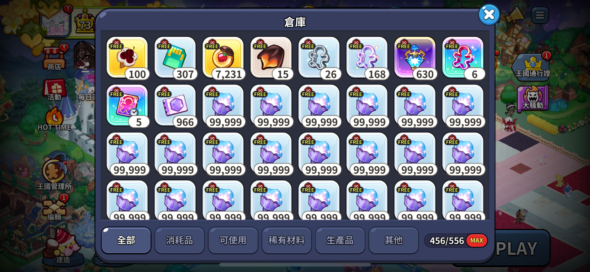The width and height of the screenshot is (590, 272).
Task: Tap the strawberry donut item with 7,231
Action: [x=223, y=58]
